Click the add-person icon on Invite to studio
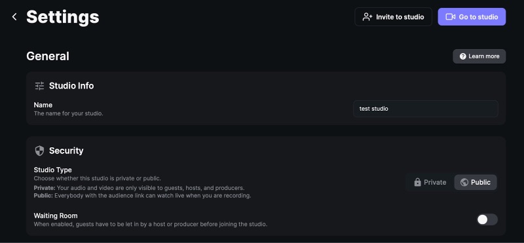The width and height of the screenshot is (524, 243). tap(367, 17)
